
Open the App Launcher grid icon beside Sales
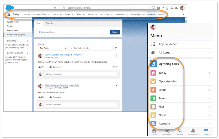pyautogui.click(x=8, y=14)
